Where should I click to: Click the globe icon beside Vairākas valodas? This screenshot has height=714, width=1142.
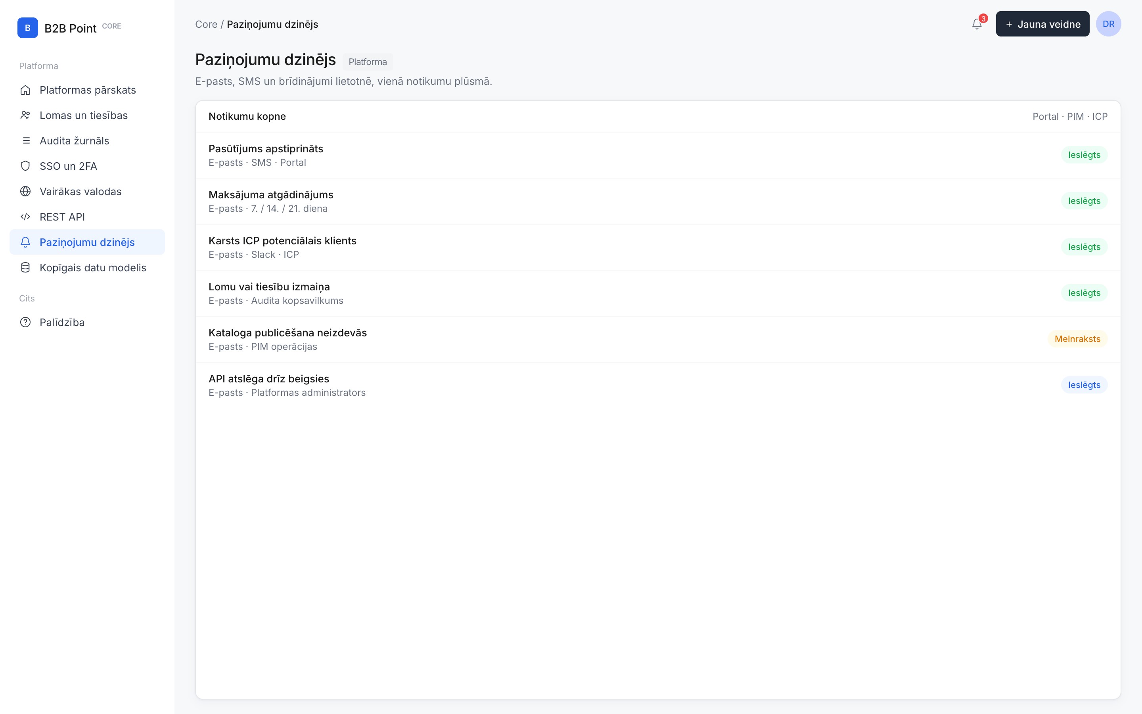point(25,191)
